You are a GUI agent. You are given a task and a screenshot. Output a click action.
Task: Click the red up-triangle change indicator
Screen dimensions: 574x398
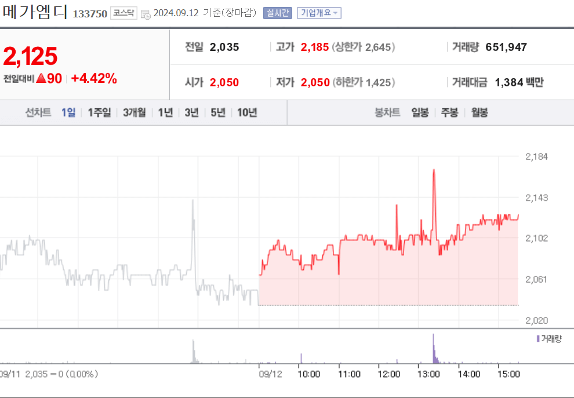[x=41, y=78]
